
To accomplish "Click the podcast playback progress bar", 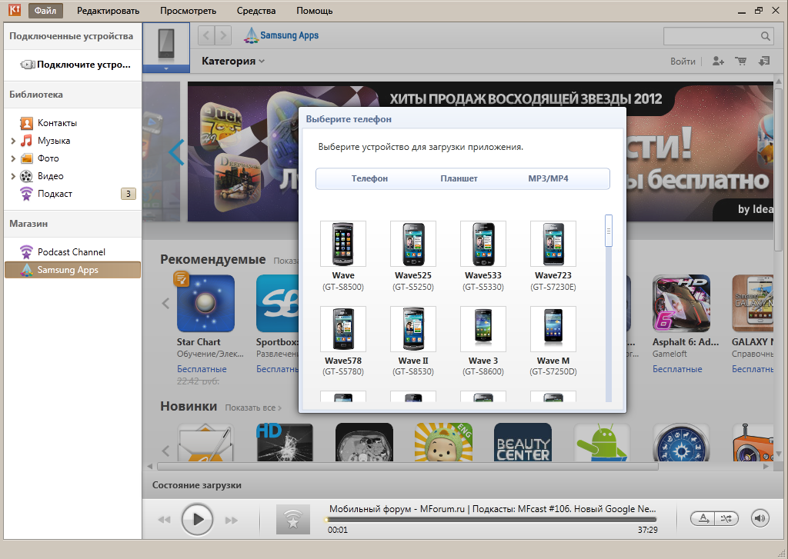I will [492, 519].
